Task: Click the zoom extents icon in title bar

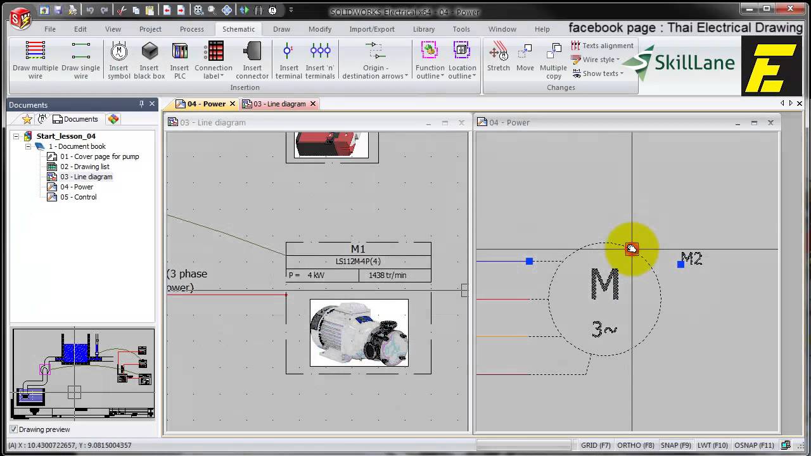Action: [x=198, y=10]
